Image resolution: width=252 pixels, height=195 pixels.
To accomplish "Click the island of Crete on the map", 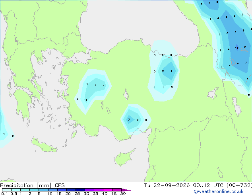I will pyautogui.click(x=45, y=146).
